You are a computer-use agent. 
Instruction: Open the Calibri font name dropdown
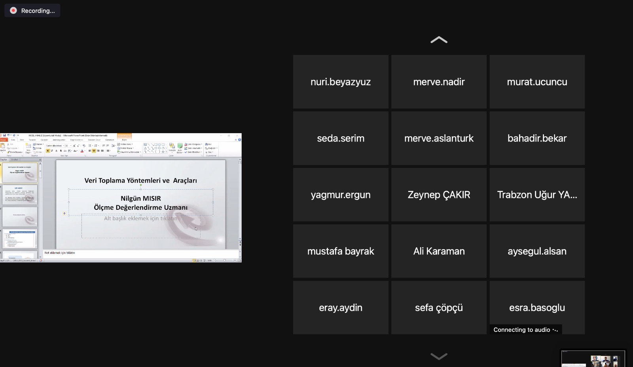[63, 146]
